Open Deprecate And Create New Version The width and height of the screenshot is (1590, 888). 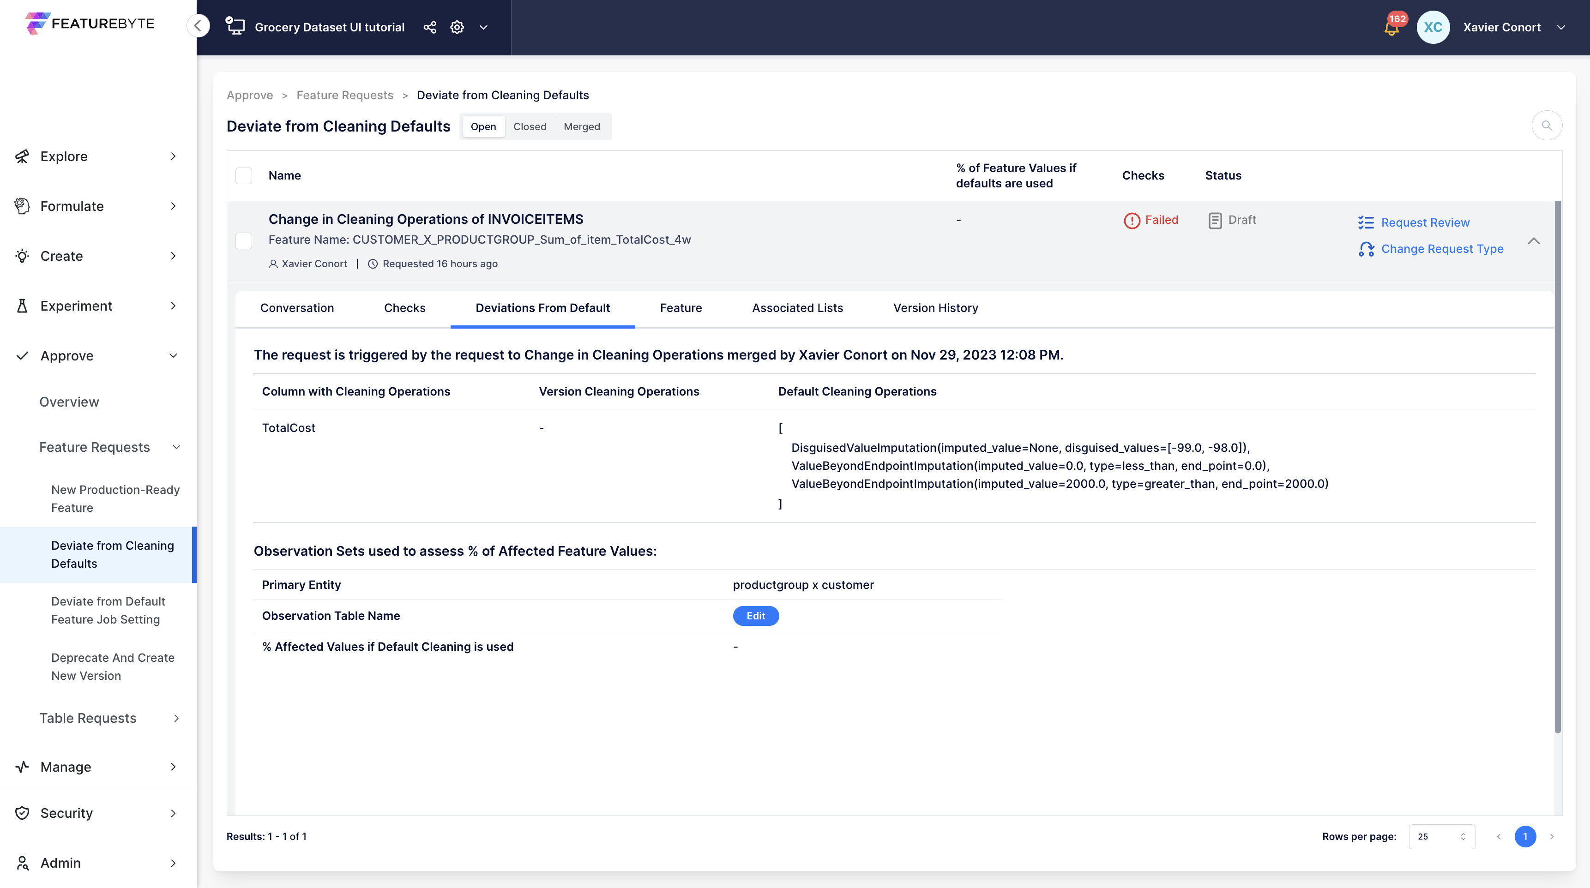coord(113,666)
